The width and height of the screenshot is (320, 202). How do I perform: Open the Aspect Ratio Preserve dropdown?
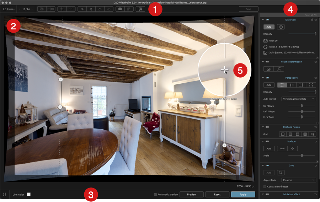299,180
